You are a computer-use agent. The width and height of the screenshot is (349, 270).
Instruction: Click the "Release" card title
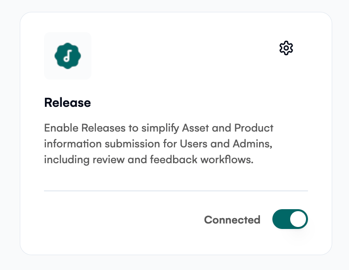pos(67,103)
